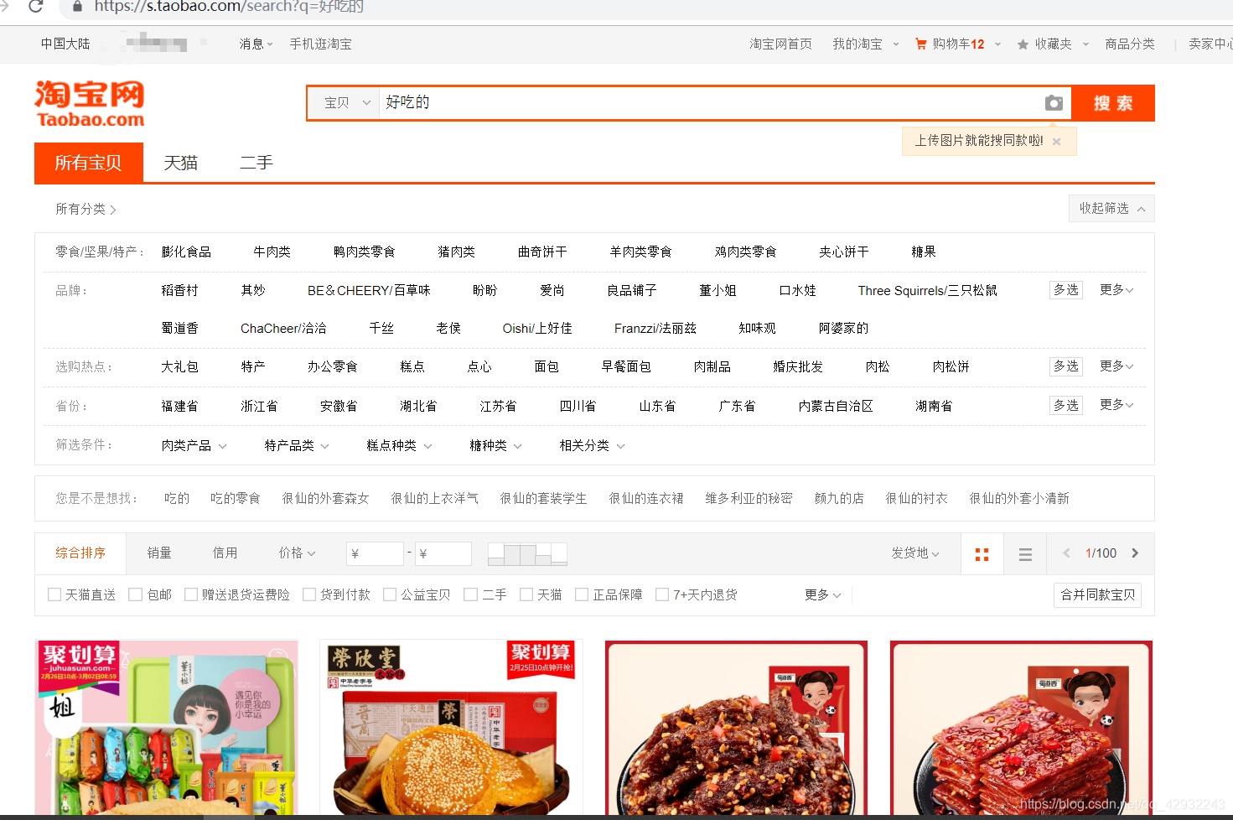The image size is (1233, 820).
Task: Expand the 肉类产品 filter dropdown
Action: coord(194,445)
